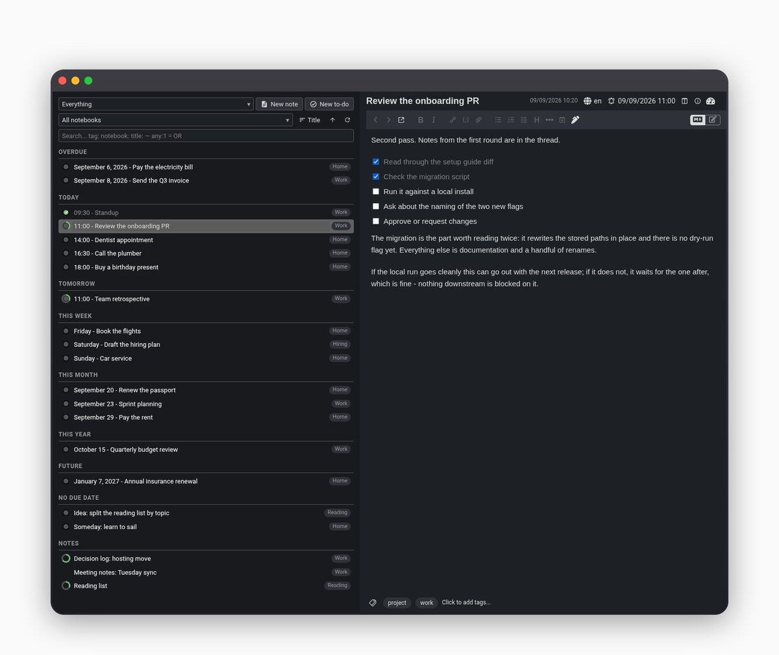Attach a file with the paperclip icon
This screenshot has width=779, height=655.
tap(478, 120)
